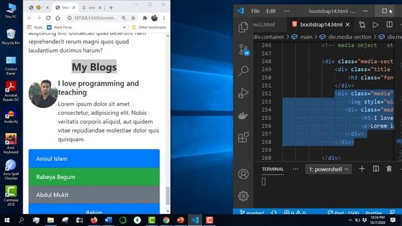Image resolution: width=402 pixels, height=226 pixels.
Task: Show hidden system tray icons
Action: pyautogui.click(x=350, y=220)
